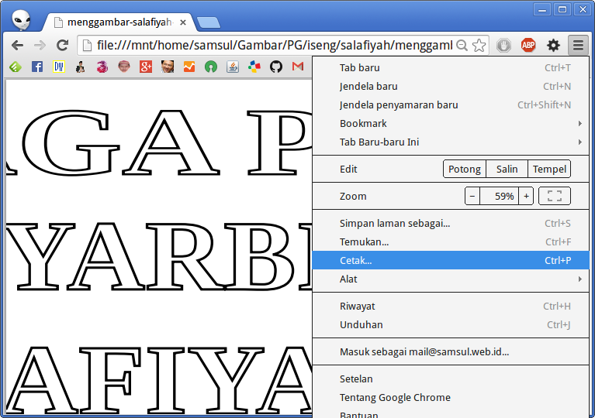Choose Temukan... menu entry

click(x=451, y=242)
